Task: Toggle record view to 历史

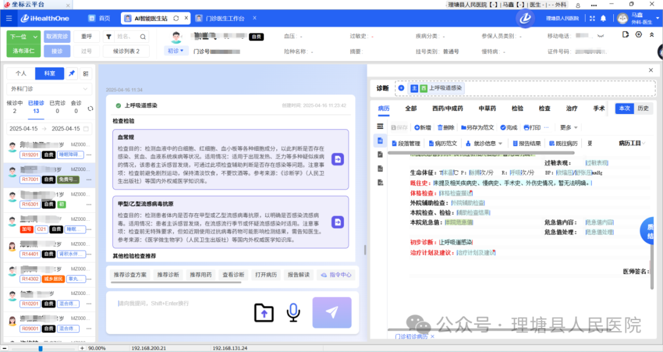Action: [x=643, y=109]
